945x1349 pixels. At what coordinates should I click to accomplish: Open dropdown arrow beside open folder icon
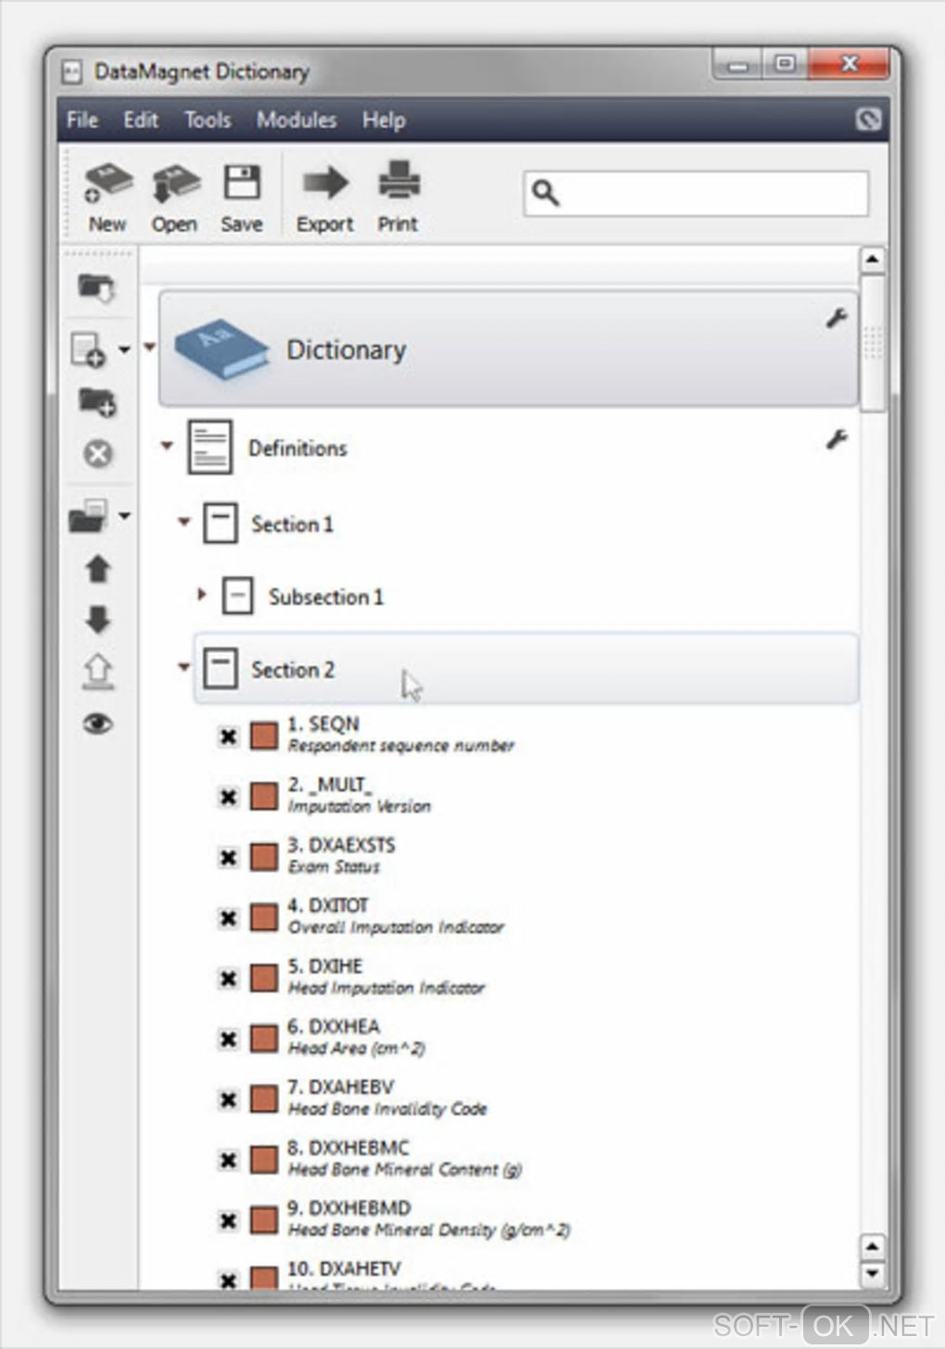pyautogui.click(x=124, y=516)
